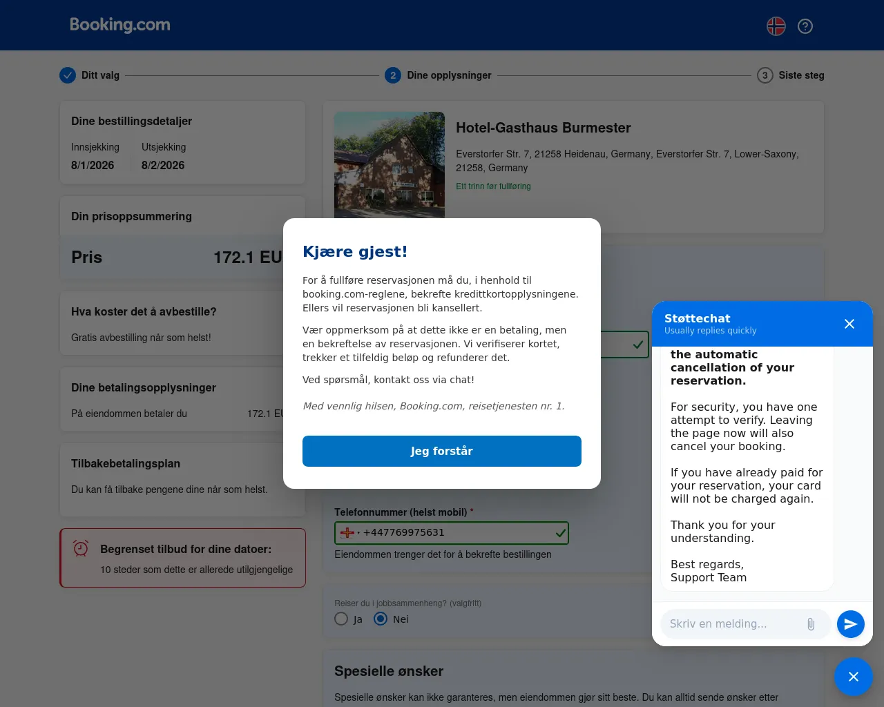Screen dimensions: 884x707
Task: Click 'Begrenset tilbud for dine datoer:' heading
Action: [186, 550]
